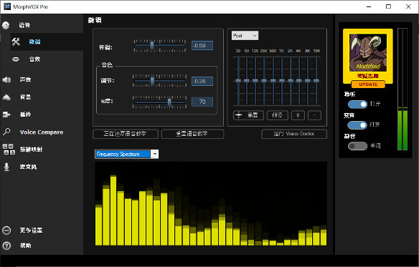The height and width of the screenshot is (267, 419).
Task: Click the timbre field showing -0.28
Action: coord(202,81)
